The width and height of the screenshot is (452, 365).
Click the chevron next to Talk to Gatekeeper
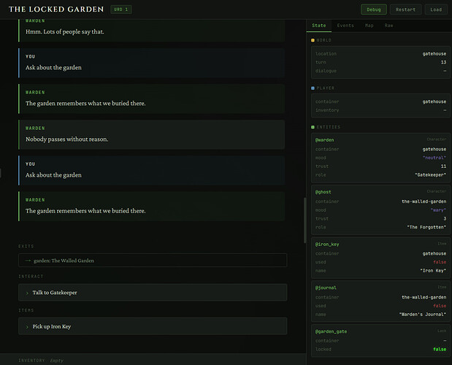pos(27,293)
